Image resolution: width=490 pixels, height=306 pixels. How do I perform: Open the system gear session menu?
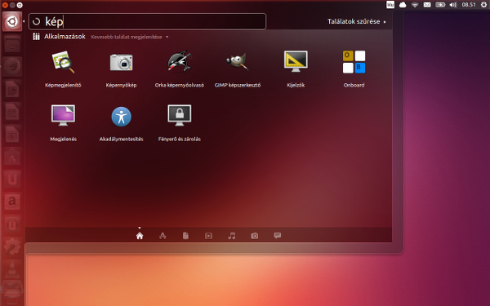tap(483, 5)
